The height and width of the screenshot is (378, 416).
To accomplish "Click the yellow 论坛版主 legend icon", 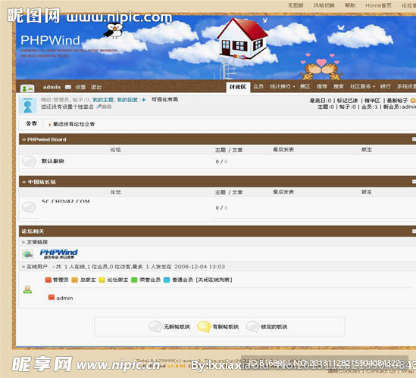I will tap(102, 280).
